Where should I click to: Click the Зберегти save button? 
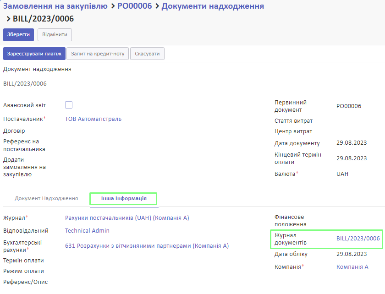coord(18,35)
